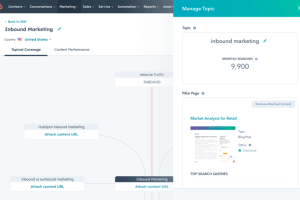The image size is (300, 200).
Task: Show info tooltip next to Status
Action: pos(250,145)
